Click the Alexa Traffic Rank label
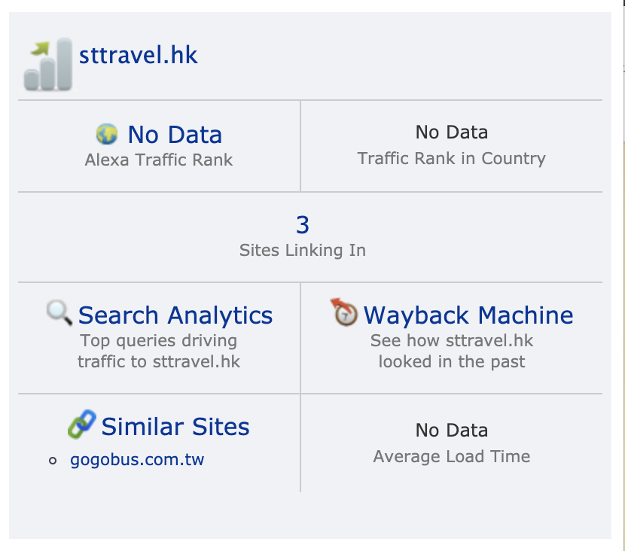Image resolution: width=625 pixels, height=551 pixels. tap(159, 160)
